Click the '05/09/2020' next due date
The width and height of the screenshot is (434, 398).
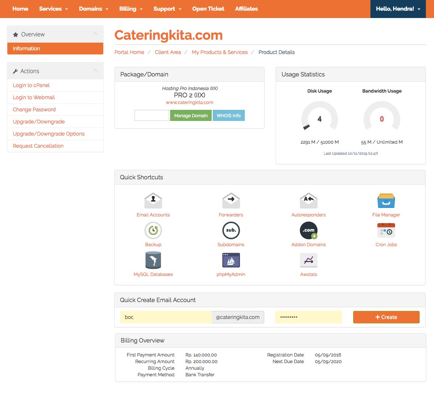point(328,362)
